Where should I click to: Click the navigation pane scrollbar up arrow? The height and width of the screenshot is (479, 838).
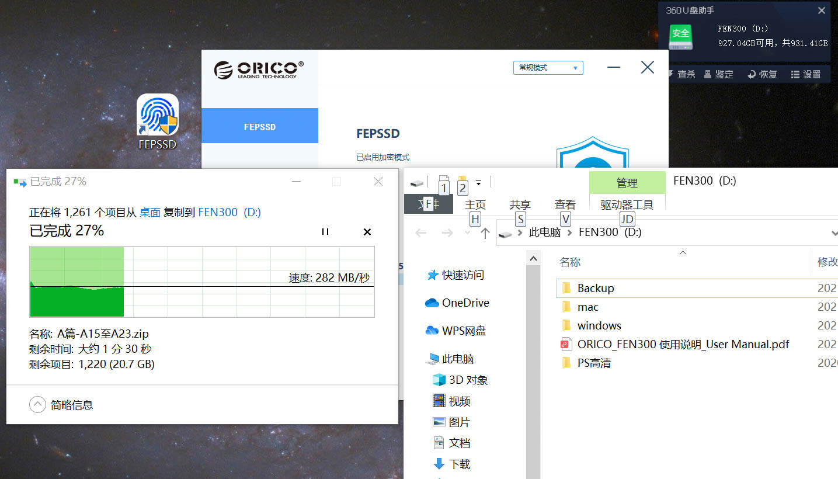pos(533,258)
